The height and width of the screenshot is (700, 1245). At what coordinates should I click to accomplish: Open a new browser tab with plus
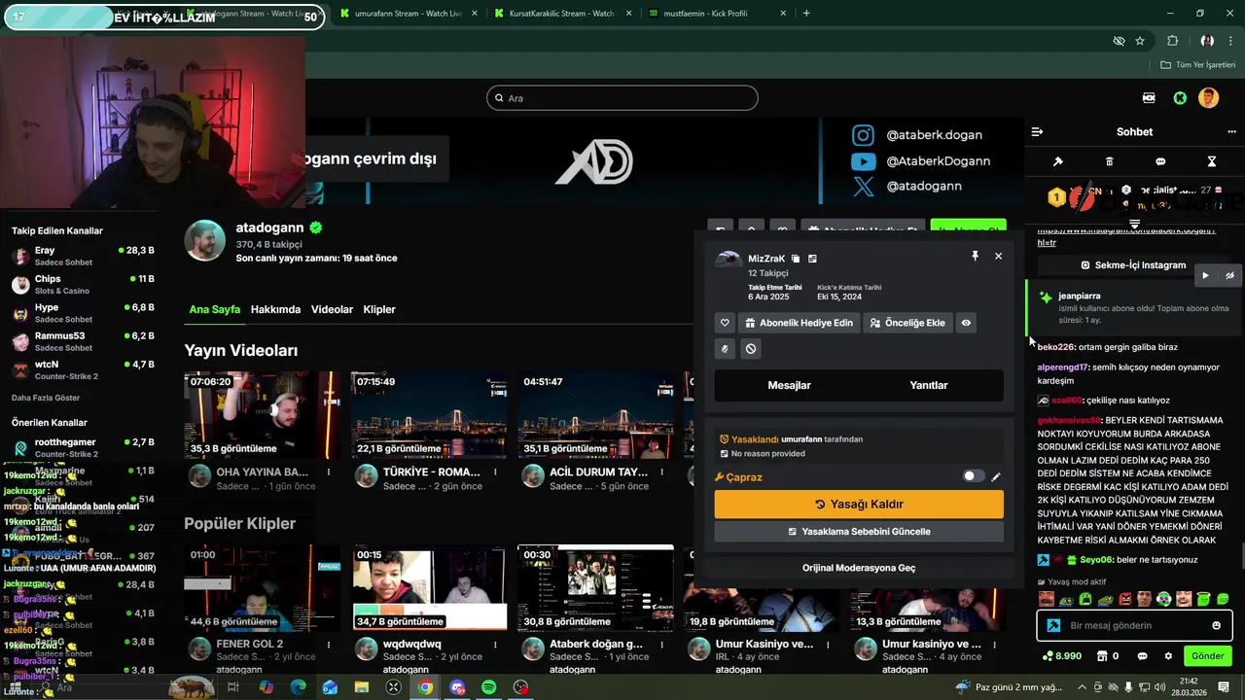point(806,14)
